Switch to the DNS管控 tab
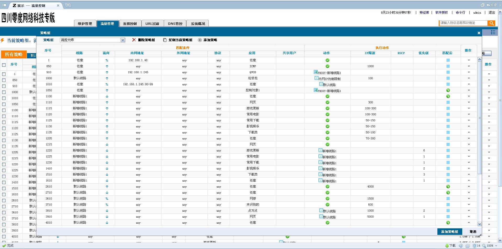Screen dimensions: 502x249 (x=175, y=24)
